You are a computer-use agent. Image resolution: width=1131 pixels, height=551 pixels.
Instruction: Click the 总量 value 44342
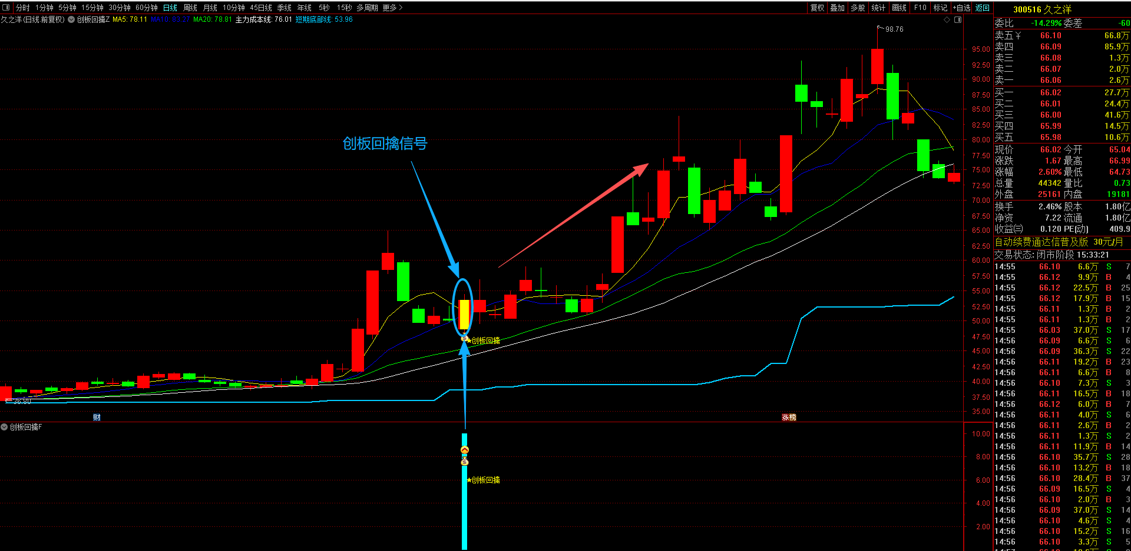pos(1049,183)
